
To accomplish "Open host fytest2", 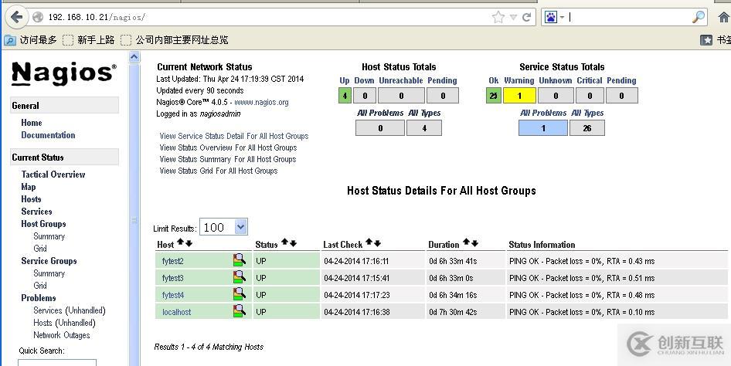I will pyautogui.click(x=173, y=261).
